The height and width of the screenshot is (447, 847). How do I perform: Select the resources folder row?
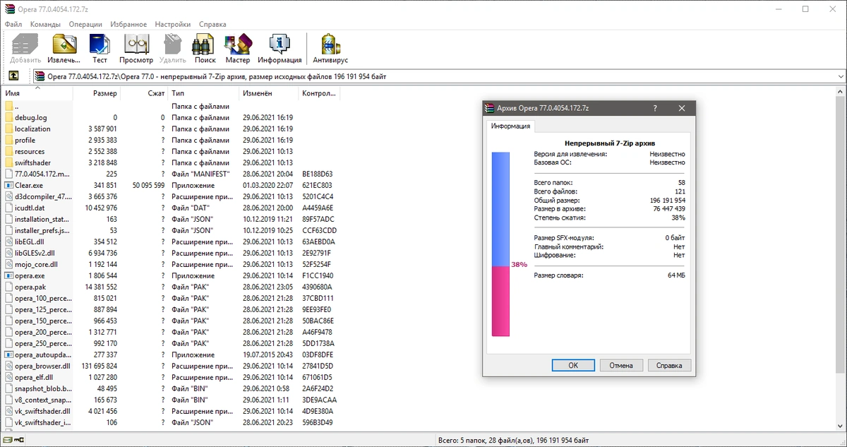coord(169,151)
